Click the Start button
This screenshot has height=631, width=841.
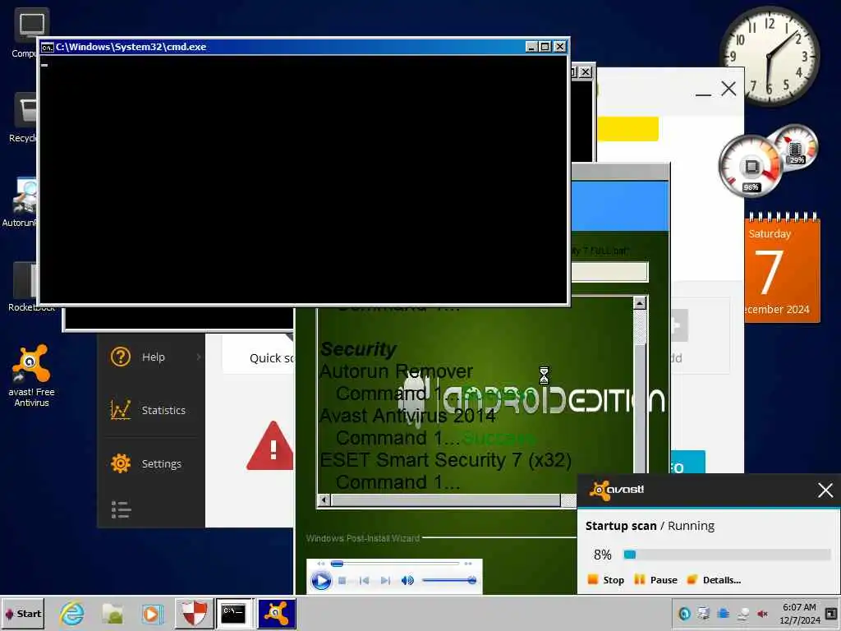[23, 614]
